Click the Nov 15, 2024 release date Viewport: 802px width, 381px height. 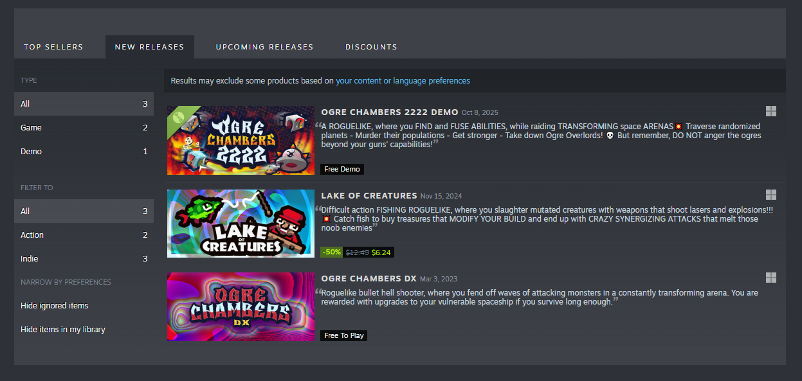click(x=441, y=196)
